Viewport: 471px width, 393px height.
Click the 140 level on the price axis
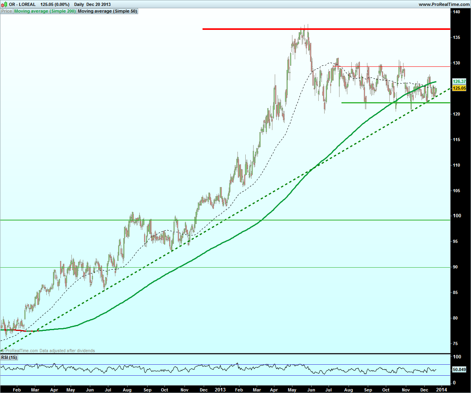[456, 12]
